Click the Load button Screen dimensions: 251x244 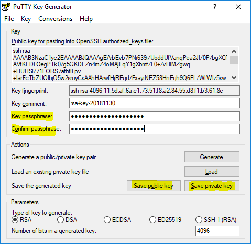212,172
